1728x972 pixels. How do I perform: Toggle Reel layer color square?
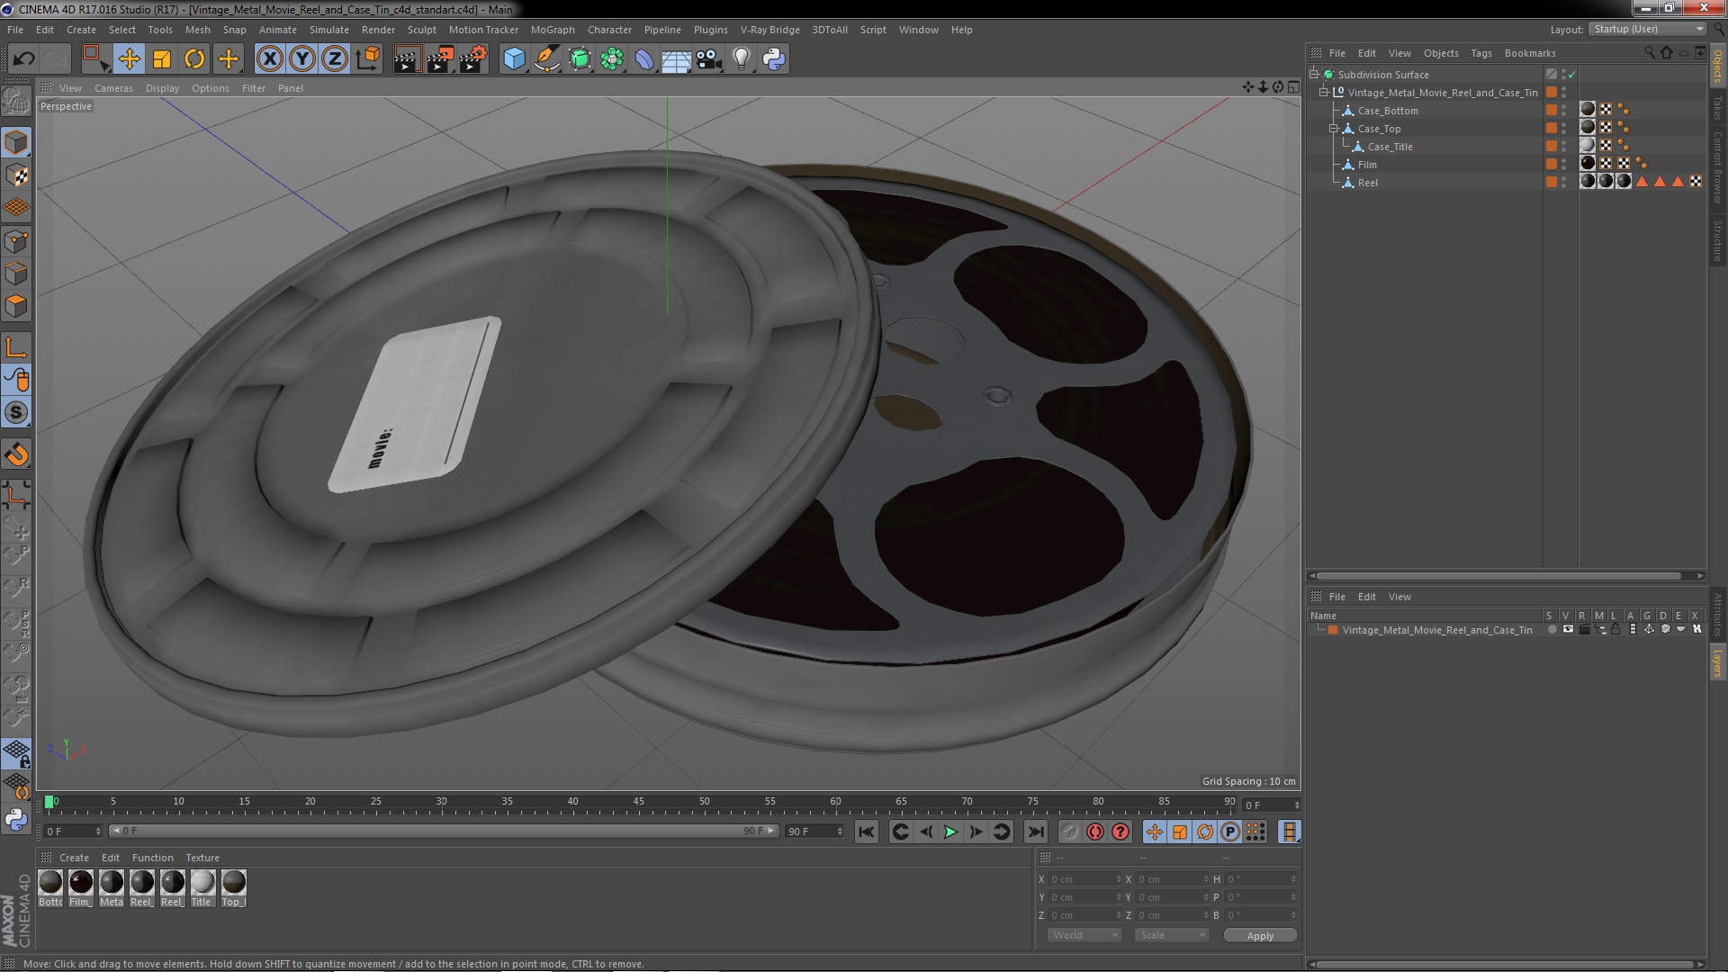coord(1552,183)
